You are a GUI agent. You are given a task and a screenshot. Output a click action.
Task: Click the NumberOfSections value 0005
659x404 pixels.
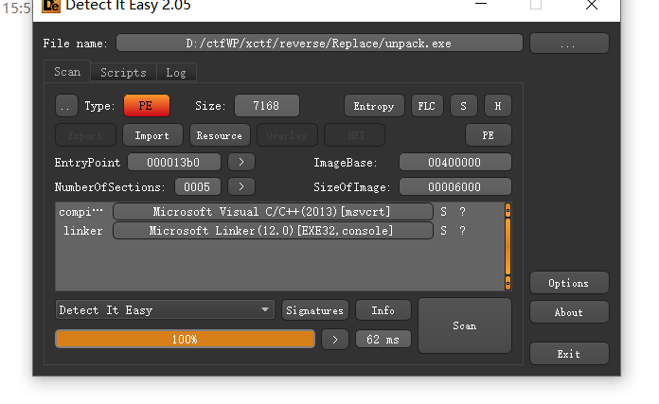tap(198, 187)
